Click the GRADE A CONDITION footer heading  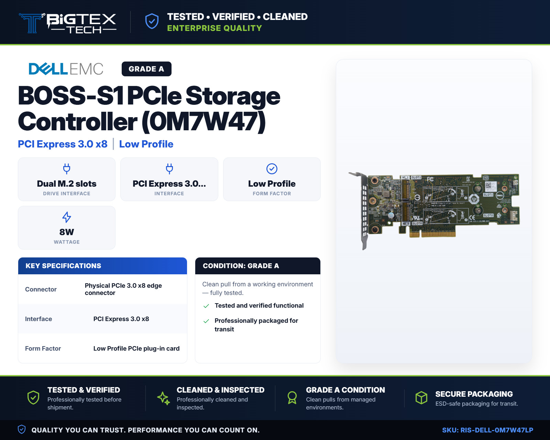coord(345,390)
